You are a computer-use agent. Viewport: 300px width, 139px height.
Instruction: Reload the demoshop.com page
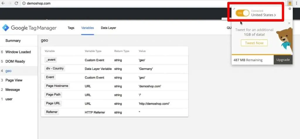(x=16, y=3)
